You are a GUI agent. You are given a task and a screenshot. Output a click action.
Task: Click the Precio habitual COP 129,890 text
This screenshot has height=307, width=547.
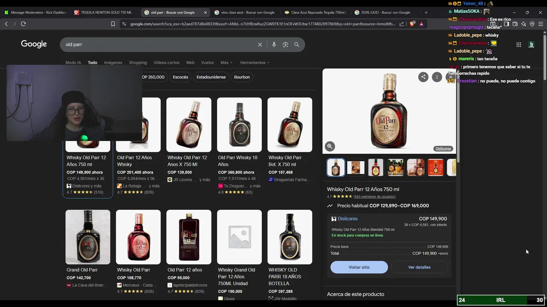pyautogui.click(x=383, y=206)
